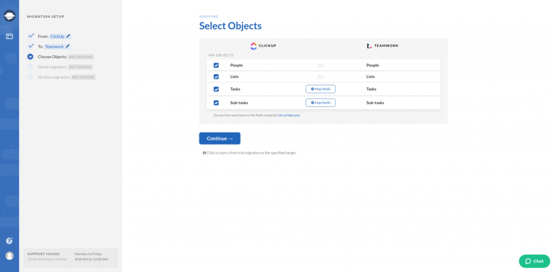Click the planet logo in the sidebar

tap(9, 16)
